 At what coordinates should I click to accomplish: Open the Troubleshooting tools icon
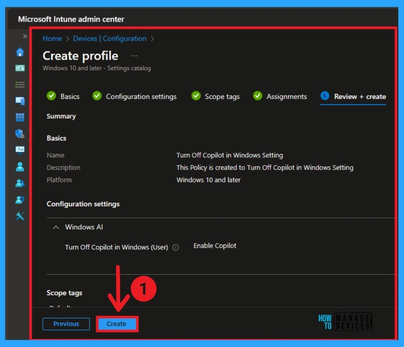(x=20, y=216)
